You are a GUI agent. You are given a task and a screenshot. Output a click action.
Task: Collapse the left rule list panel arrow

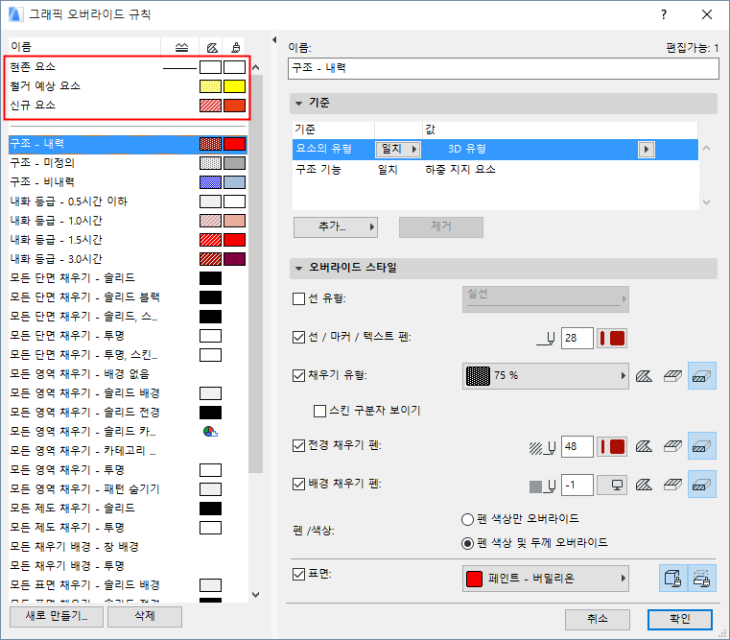[x=274, y=40]
